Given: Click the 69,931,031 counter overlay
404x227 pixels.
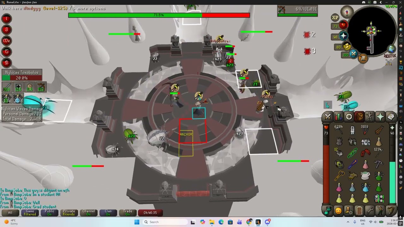Looking at the screenshot, I should [298, 11].
